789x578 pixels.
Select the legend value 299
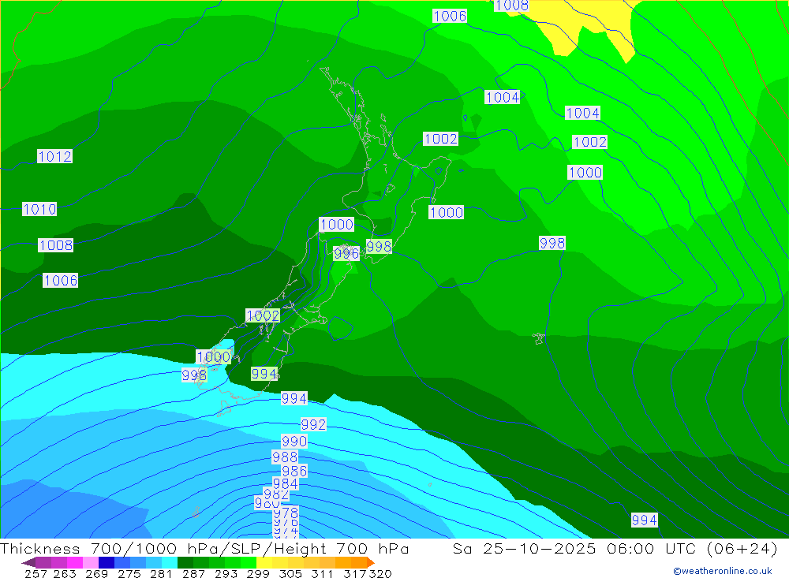258,574
